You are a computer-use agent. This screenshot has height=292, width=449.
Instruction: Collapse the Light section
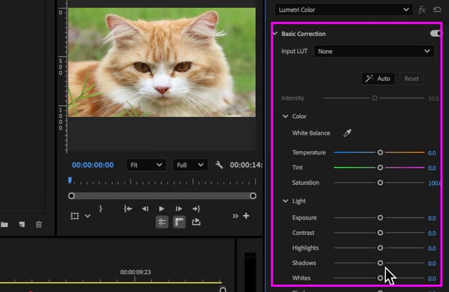285,201
